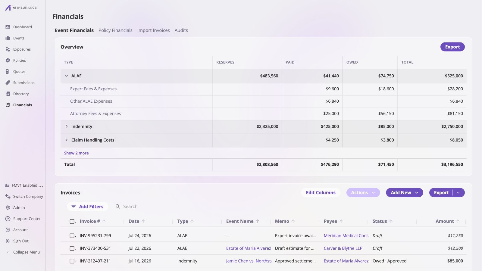The width and height of the screenshot is (482, 271).
Task: Sort by Invoice # arrow icon
Action: pos(104,221)
